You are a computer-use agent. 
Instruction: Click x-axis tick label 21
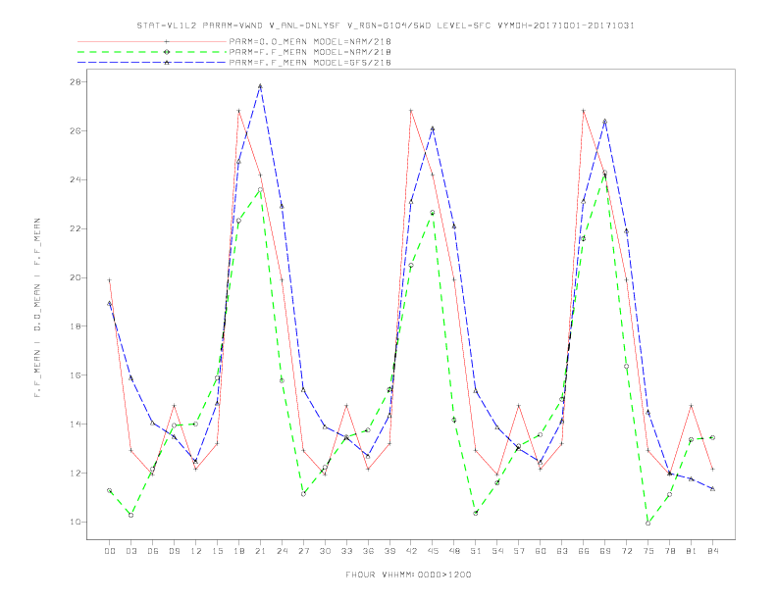[260, 551]
